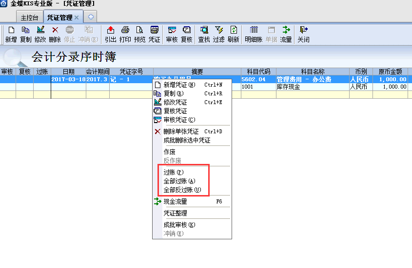412x268 pixels.
Task: Refresh the list with 刷新 icon
Action: coord(233,34)
